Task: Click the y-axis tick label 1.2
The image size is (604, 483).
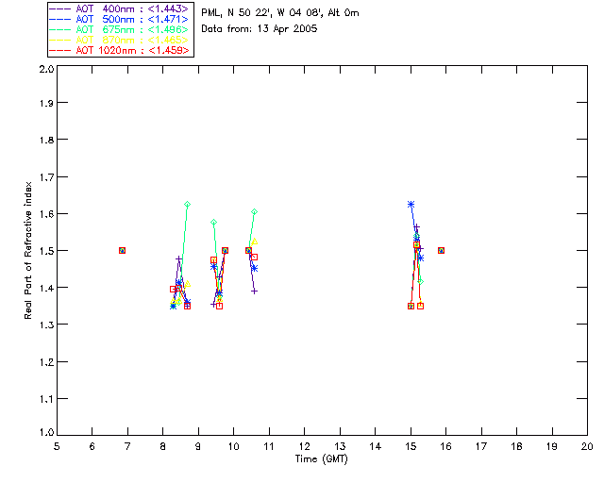Action: (x=46, y=362)
